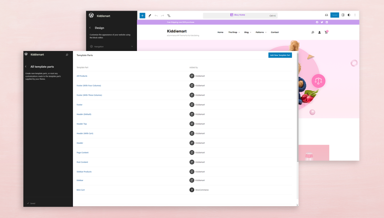Click WooCommerce text in Mini Cart row
The height and width of the screenshot is (218, 384).
click(x=202, y=190)
